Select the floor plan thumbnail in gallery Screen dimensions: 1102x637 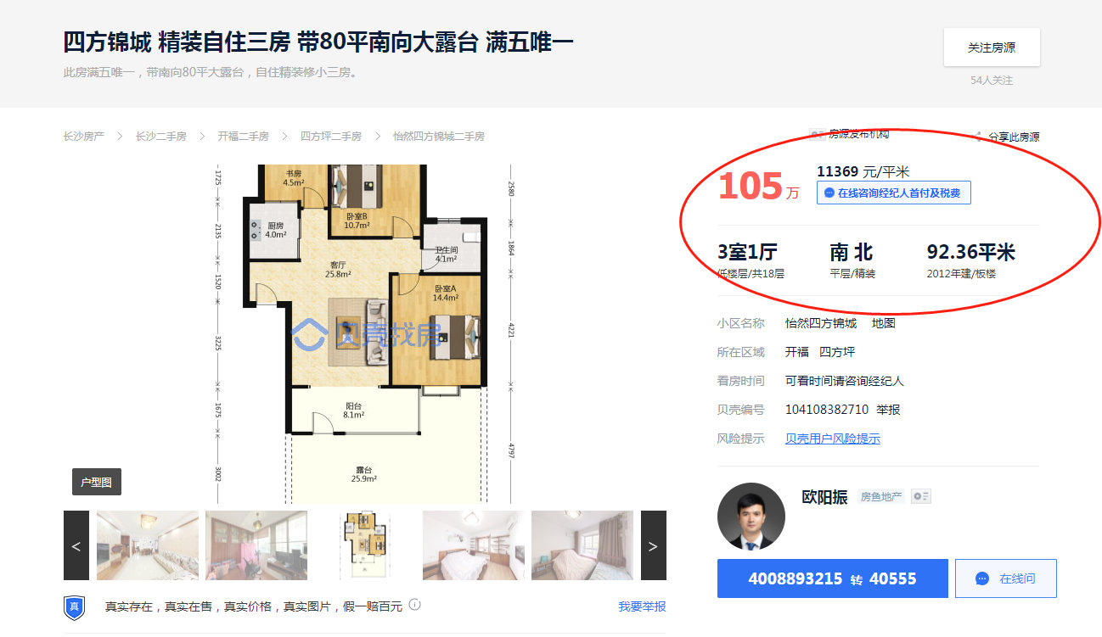[x=365, y=545]
